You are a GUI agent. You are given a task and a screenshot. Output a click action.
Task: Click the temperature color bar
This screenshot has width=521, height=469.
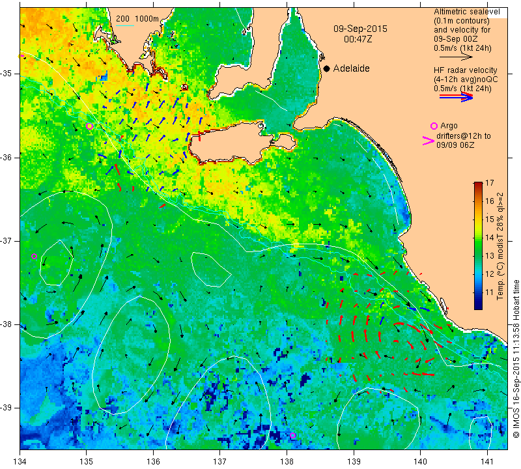(478, 246)
